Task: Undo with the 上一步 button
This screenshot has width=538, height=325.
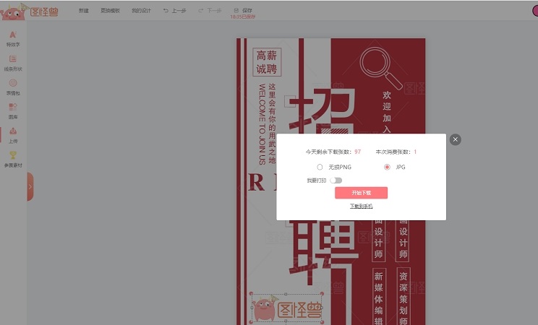Action: click(x=174, y=11)
